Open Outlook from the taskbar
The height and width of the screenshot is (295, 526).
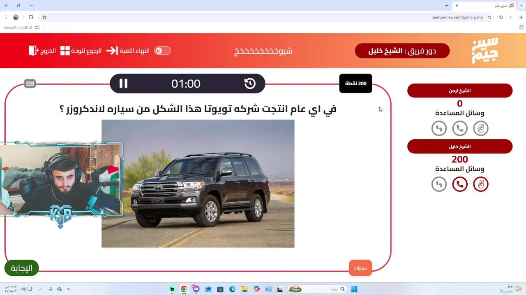(x=208, y=289)
